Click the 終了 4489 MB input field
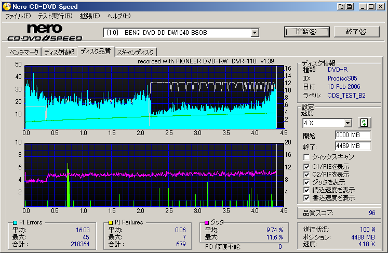The width and height of the screenshot is (388, 253). click(x=353, y=146)
